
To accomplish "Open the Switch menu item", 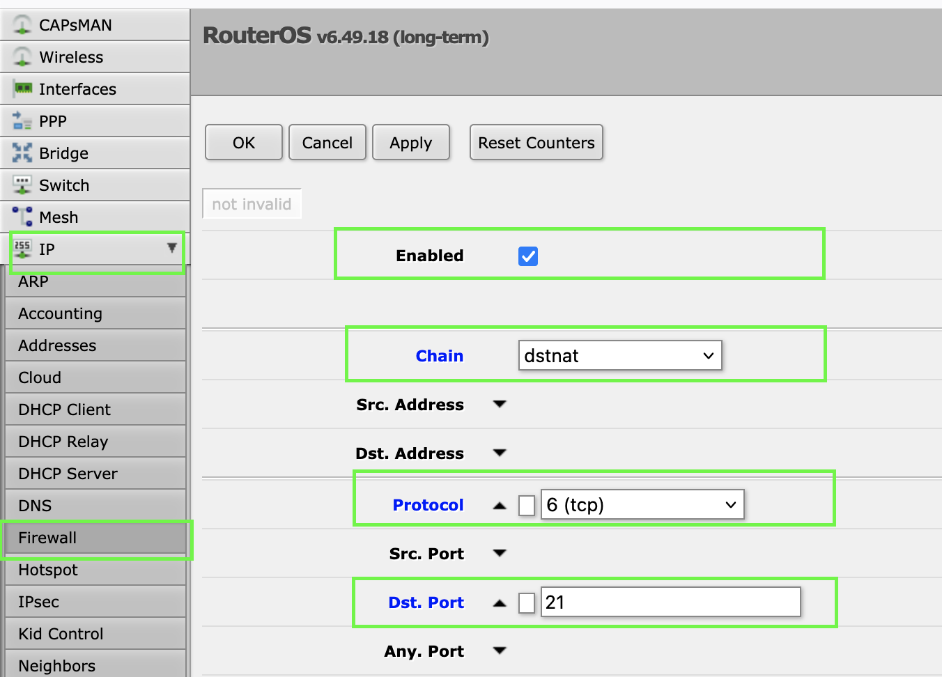I will click(95, 185).
